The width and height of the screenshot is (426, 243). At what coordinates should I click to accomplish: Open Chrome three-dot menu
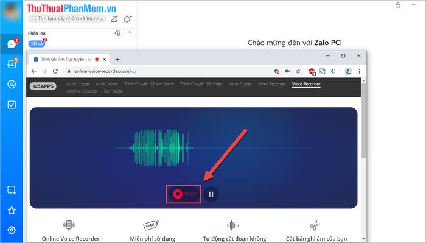(x=359, y=71)
